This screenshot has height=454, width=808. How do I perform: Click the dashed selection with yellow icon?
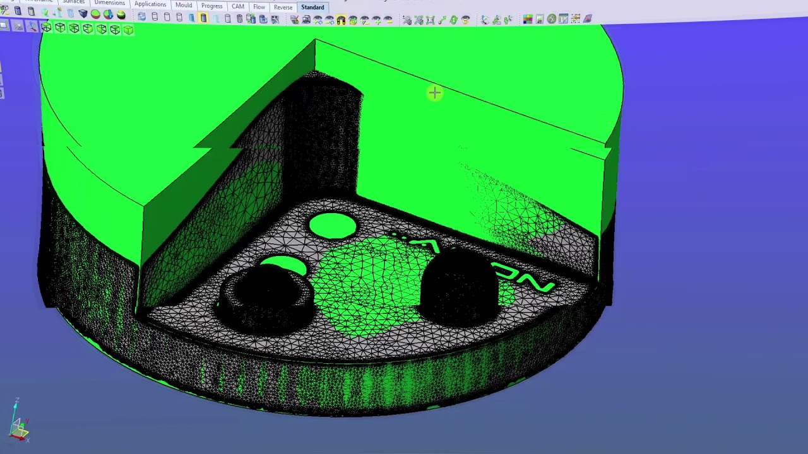point(575,18)
